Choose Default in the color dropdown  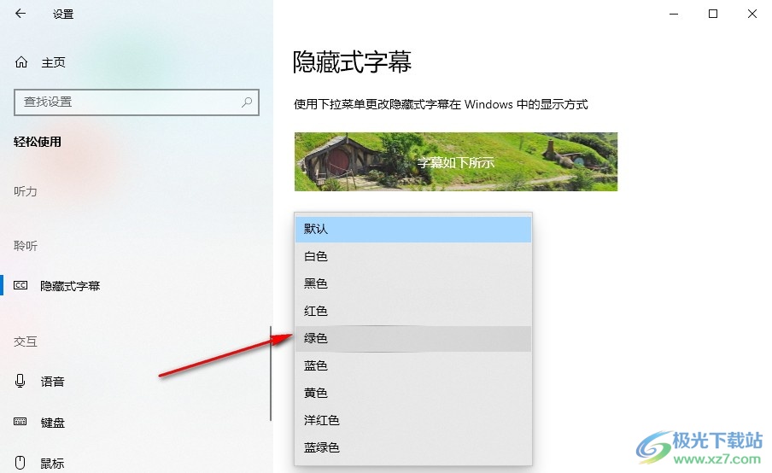tap(413, 229)
